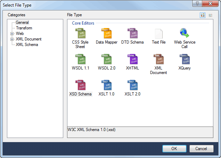Select the XSD Schema icon

tap(80, 85)
